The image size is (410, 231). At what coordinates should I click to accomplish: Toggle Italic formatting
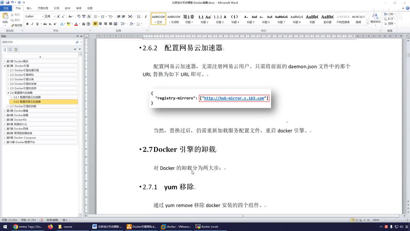click(x=32, y=24)
